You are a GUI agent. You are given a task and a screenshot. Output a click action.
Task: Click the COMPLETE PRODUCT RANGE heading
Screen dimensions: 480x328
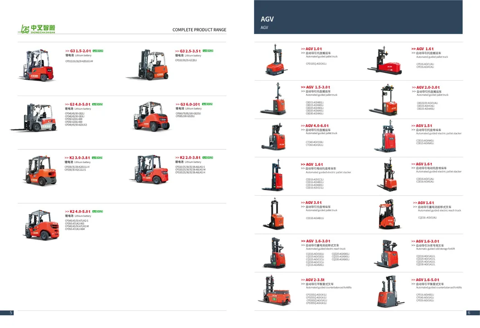click(x=200, y=29)
